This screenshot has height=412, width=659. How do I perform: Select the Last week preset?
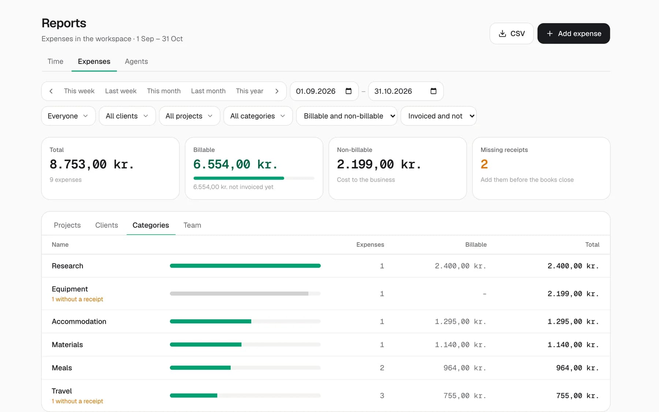[x=121, y=91]
